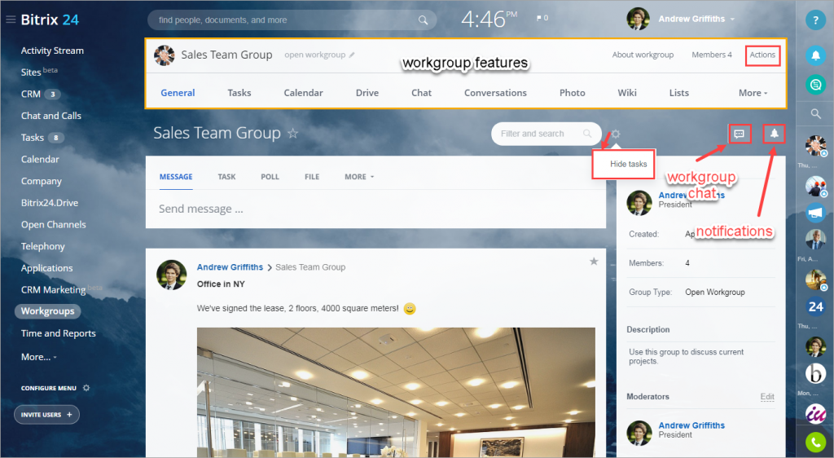The width and height of the screenshot is (834, 458).
Task: Expand the MORE dropdown in message composer
Action: point(359,177)
